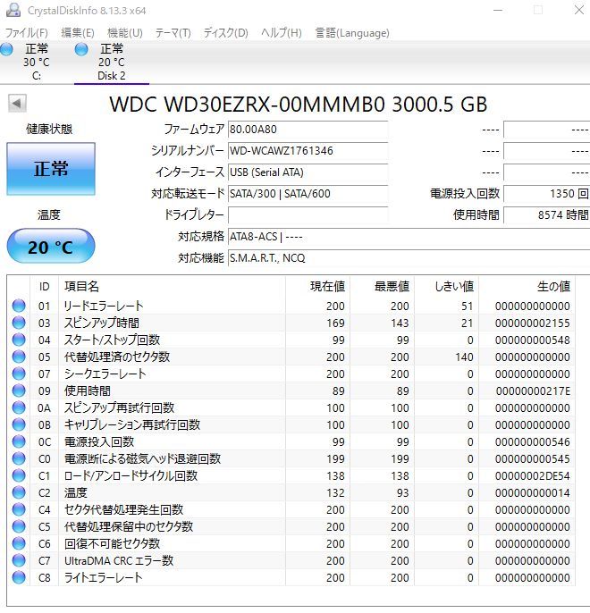Click raw value 000000000014 in 温度 row

[532, 492]
